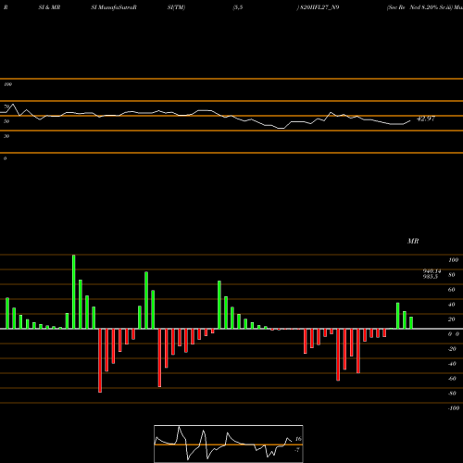The width and height of the screenshot is (463, 463).
Task: Click the MR axis label 60
Action: [x=452, y=290]
